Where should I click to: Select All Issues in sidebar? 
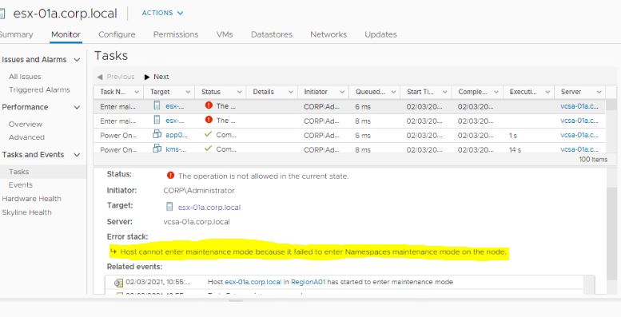pos(25,77)
